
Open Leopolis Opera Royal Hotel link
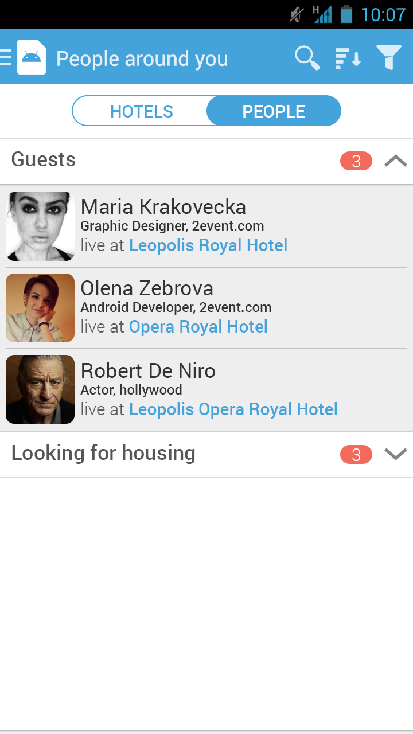click(233, 409)
